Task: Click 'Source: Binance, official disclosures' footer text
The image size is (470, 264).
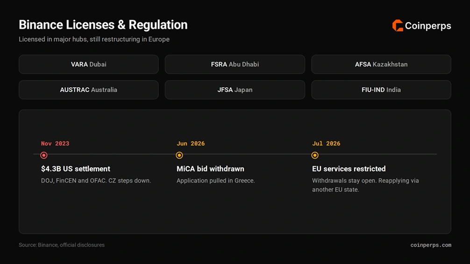Action: coord(62,245)
